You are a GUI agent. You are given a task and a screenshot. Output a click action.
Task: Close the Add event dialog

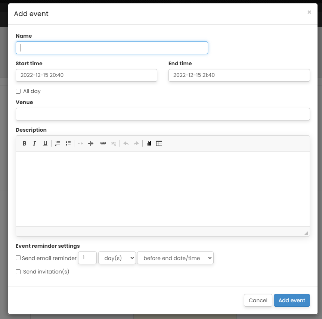coord(309,12)
